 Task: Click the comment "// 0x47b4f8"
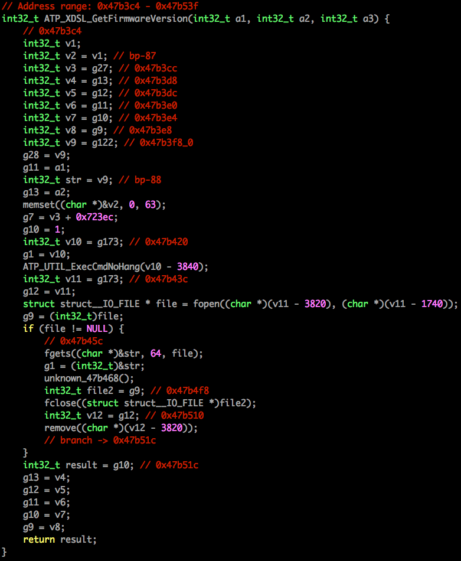(x=179, y=391)
